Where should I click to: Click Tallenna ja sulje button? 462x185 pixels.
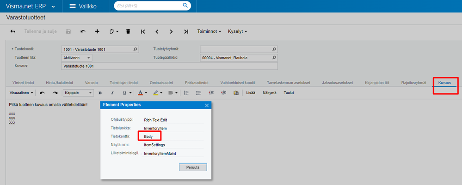[x=40, y=31]
